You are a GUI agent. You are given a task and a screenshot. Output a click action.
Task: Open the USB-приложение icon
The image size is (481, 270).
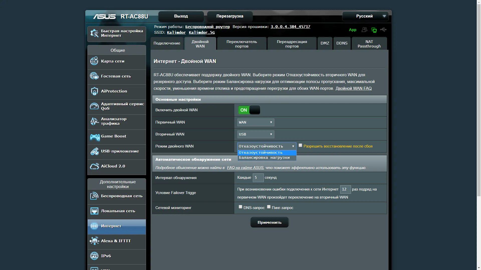(94, 151)
